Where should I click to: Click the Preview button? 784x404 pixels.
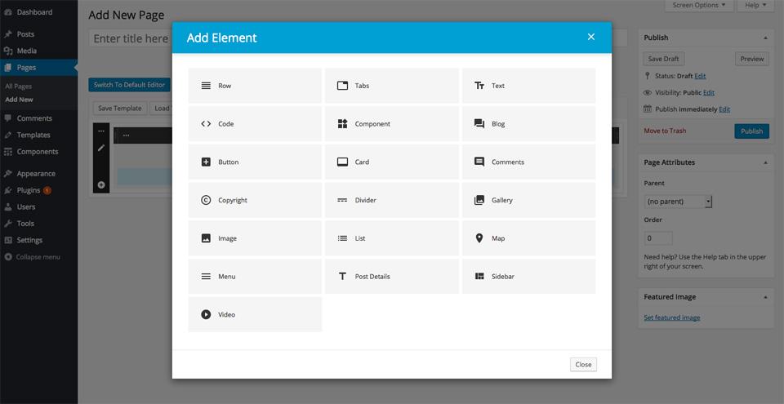752,59
